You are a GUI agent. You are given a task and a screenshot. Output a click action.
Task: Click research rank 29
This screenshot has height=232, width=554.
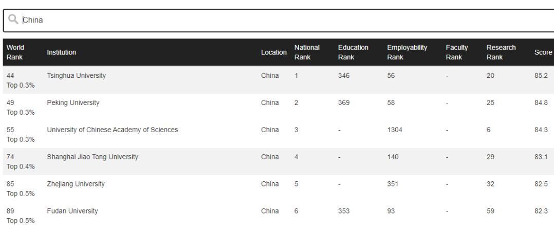(490, 157)
